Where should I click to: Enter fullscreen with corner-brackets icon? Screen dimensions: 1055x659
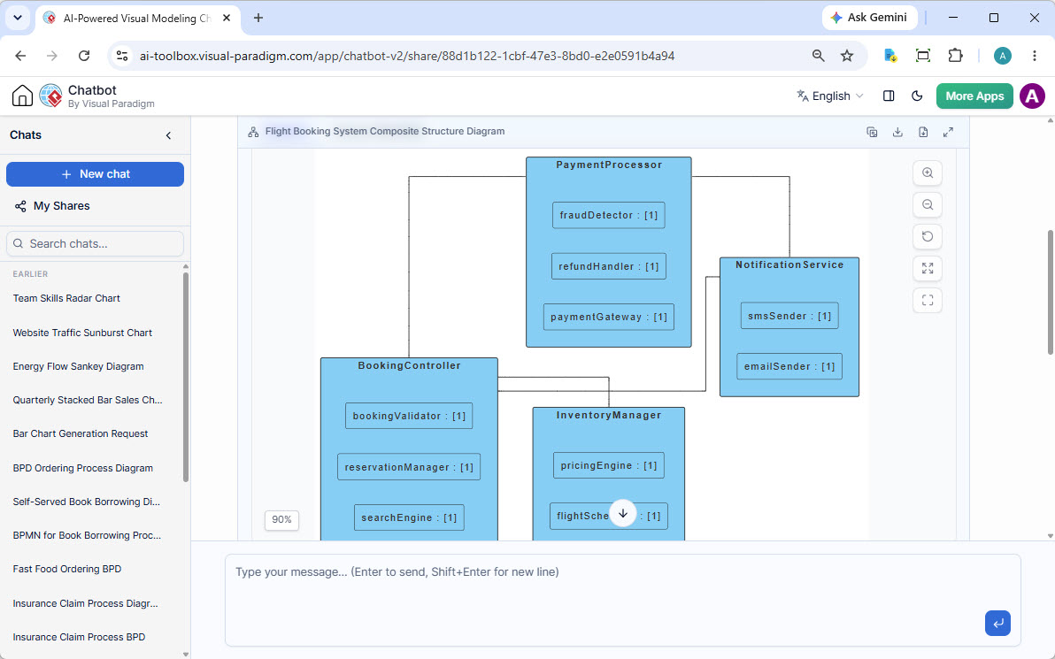(x=928, y=301)
